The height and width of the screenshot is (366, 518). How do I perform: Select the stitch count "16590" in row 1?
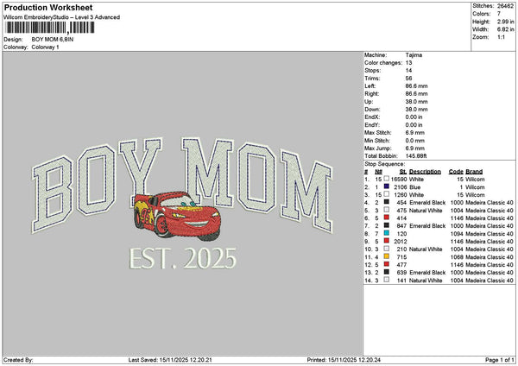click(399, 180)
